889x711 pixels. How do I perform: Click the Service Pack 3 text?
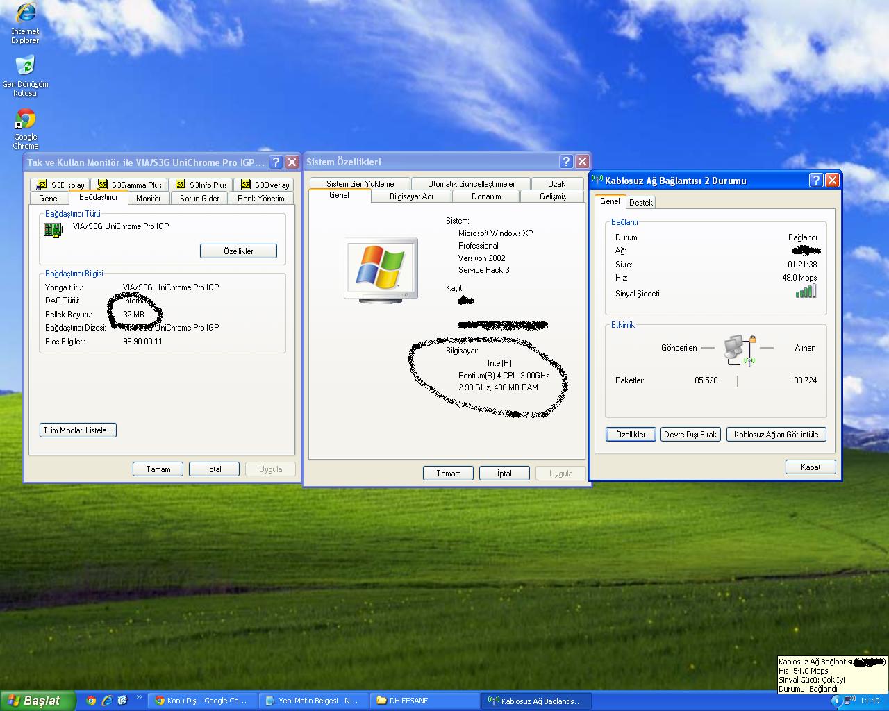[483, 270]
